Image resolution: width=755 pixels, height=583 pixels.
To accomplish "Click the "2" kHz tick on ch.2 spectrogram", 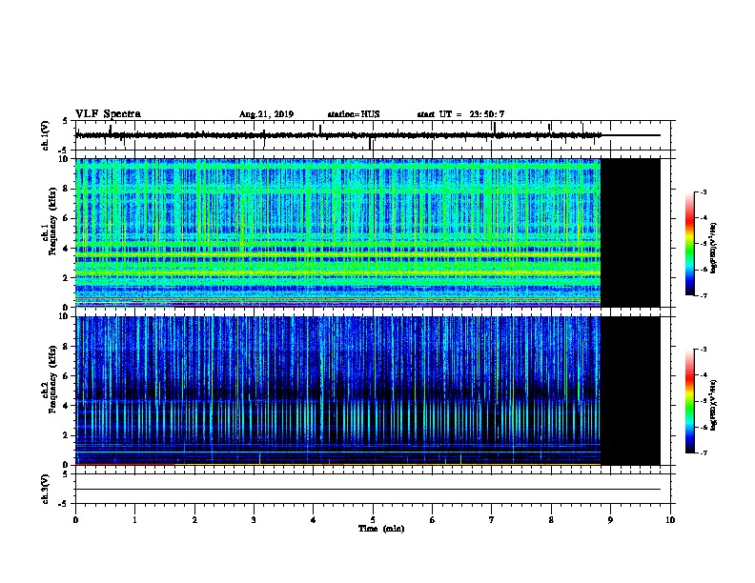I will (66, 435).
